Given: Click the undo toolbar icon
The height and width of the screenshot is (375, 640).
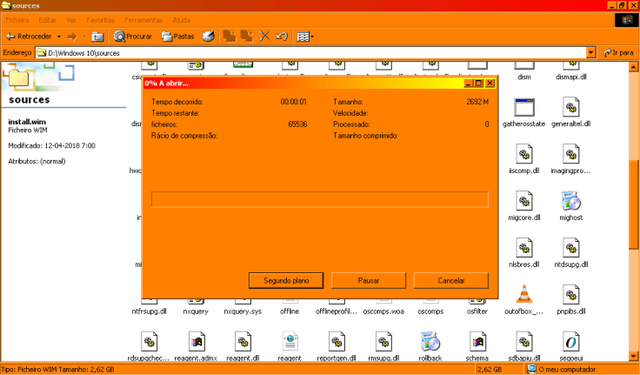Looking at the screenshot, I should click(x=282, y=37).
